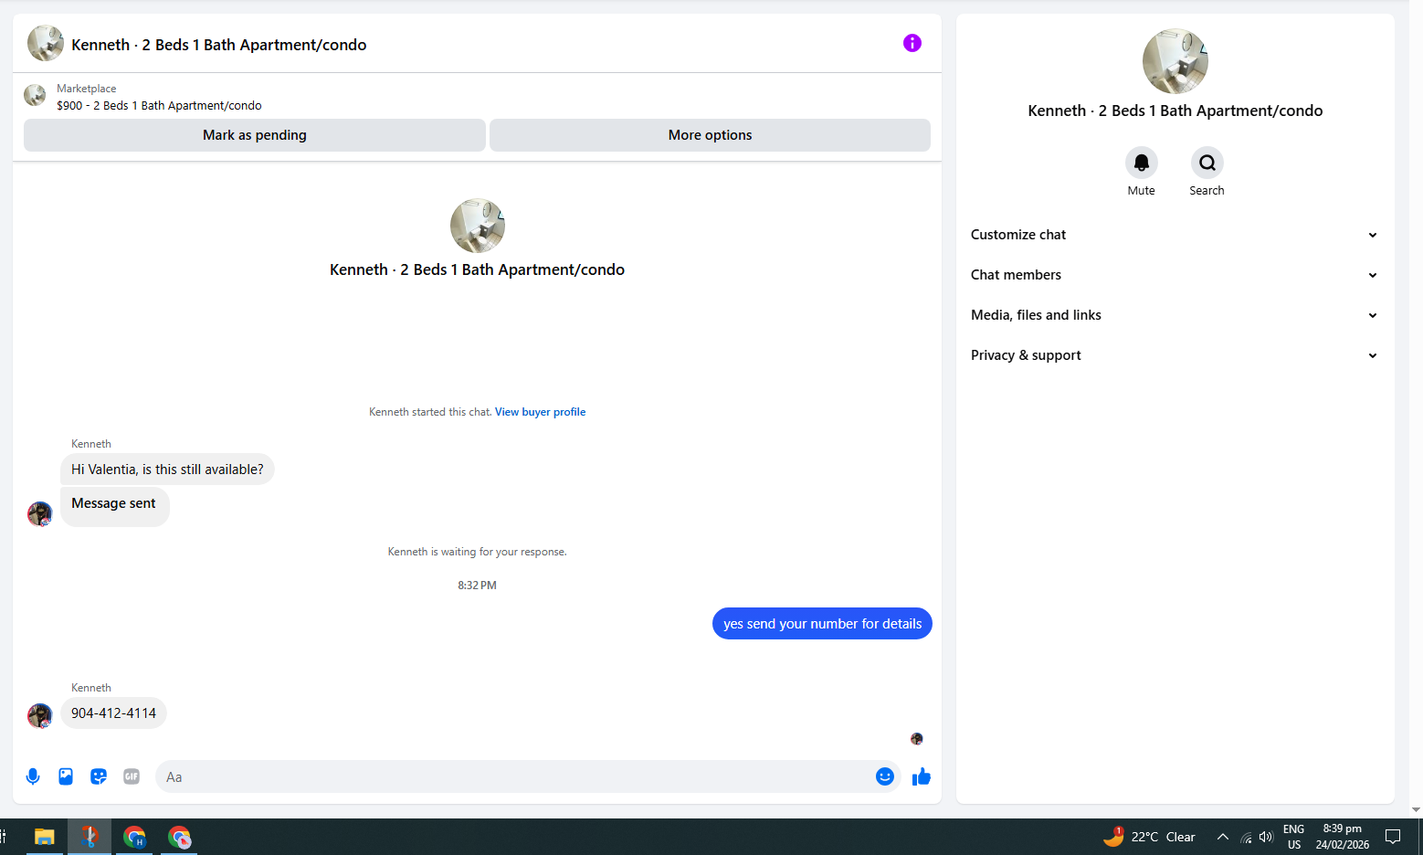Image resolution: width=1423 pixels, height=855 pixels.
Task: Click Kenneth's avatar beside Message sent bubble
Action: (39, 513)
